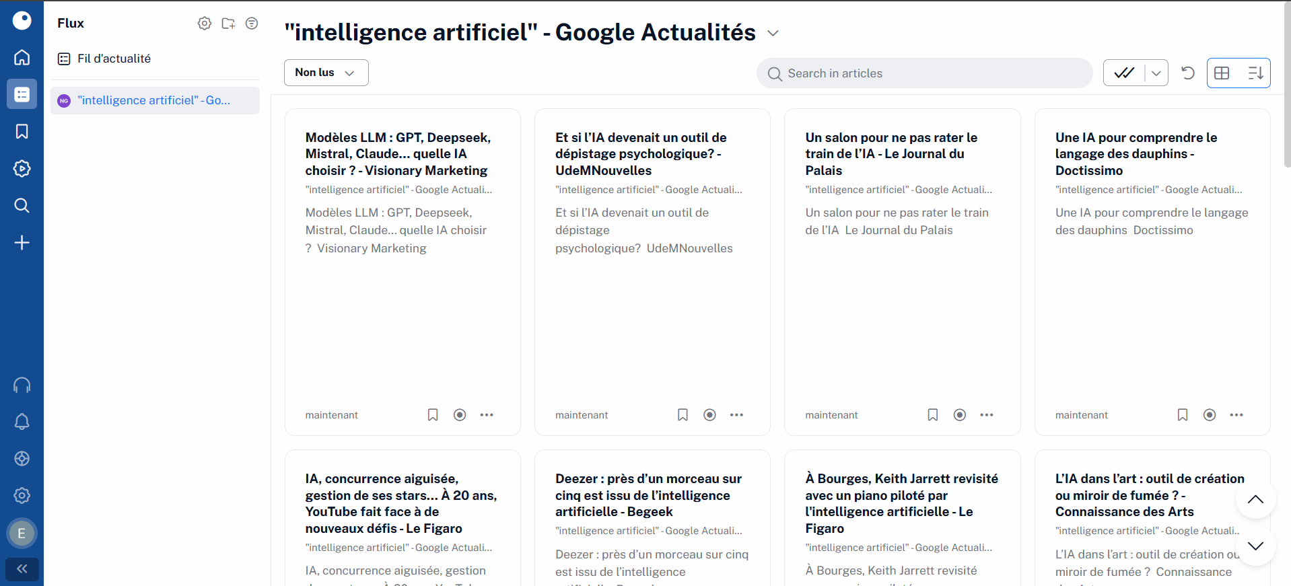Image resolution: width=1291 pixels, height=586 pixels.
Task: Open the Home icon in sidebar
Action: click(x=22, y=57)
